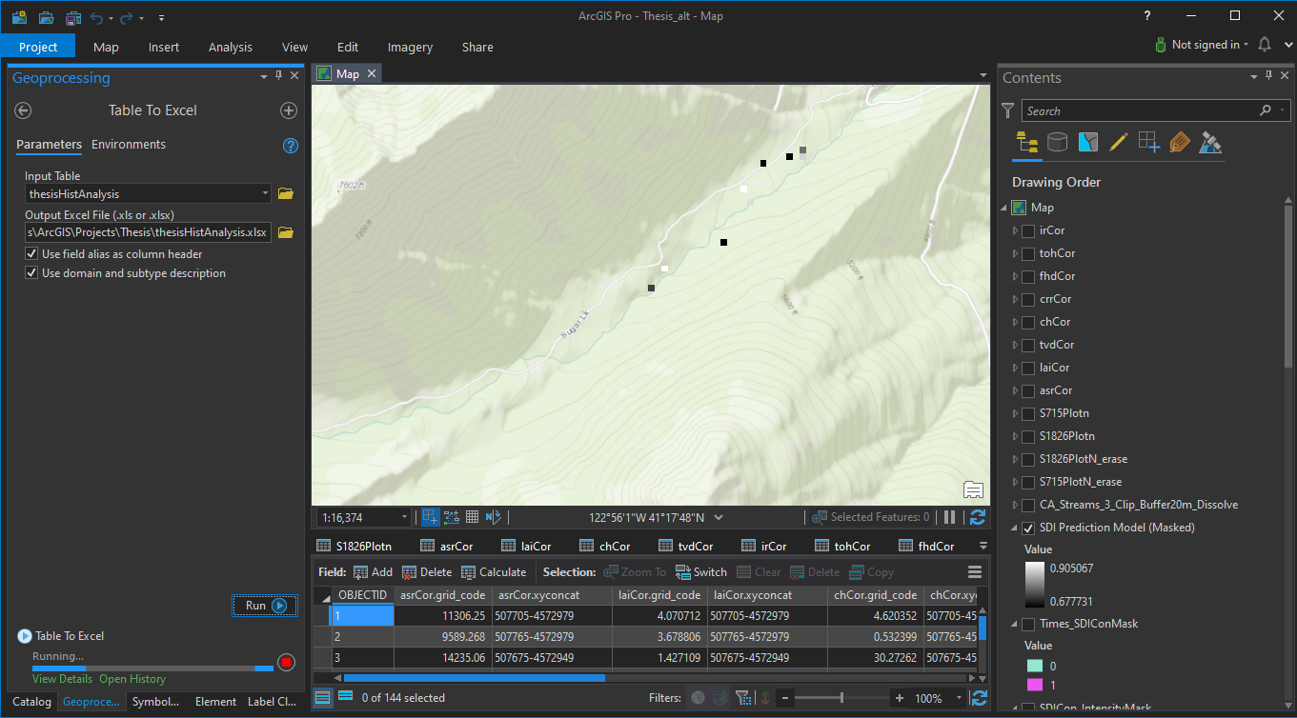
Task: Switch to Environments tab
Action: click(129, 145)
